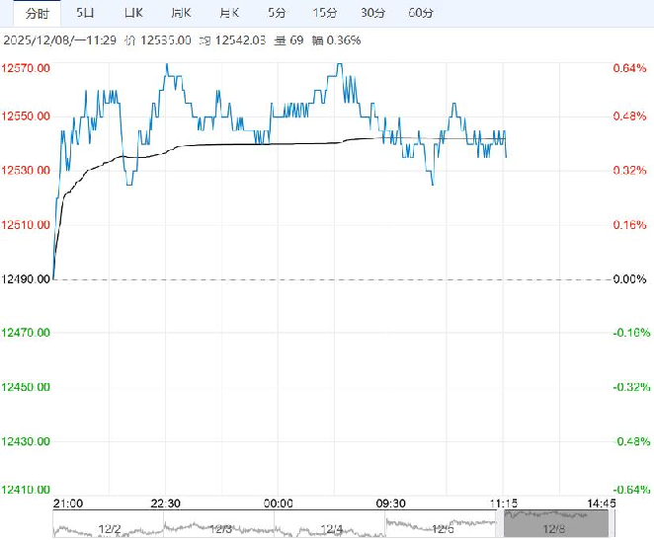
Task: Select the 分时 intraday chart tab
Action: coord(37,13)
